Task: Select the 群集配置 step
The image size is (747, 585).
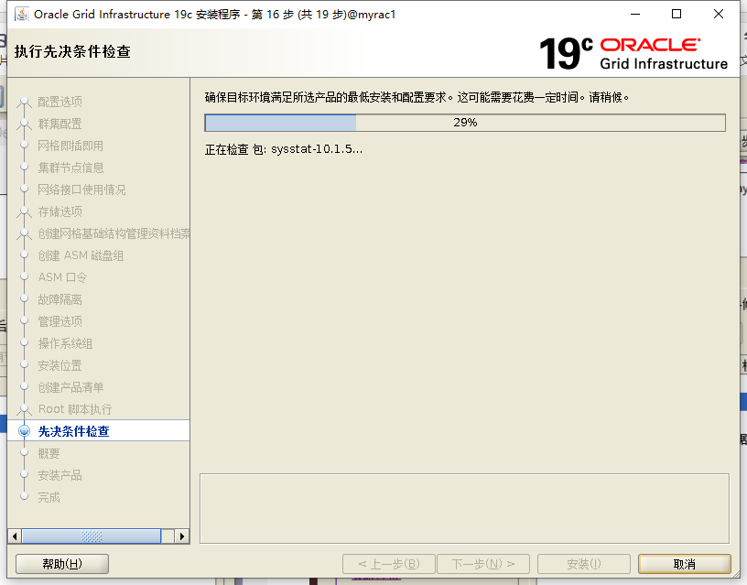Action: click(x=60, y=124)
